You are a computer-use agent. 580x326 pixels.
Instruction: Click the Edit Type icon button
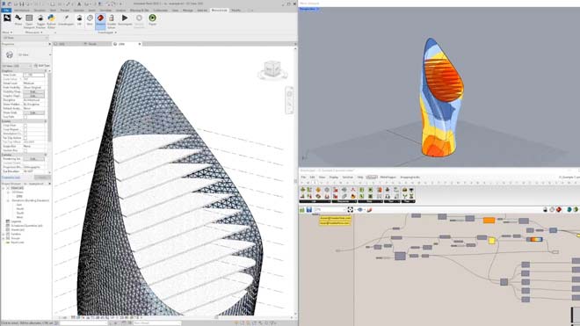[41, 66]
